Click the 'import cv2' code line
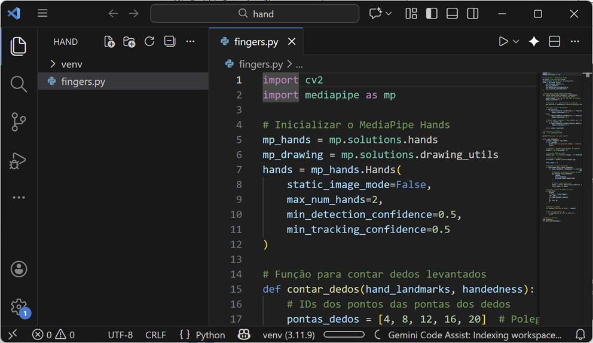The width and height of the screenshot is (593, 343). pos(293,80)
